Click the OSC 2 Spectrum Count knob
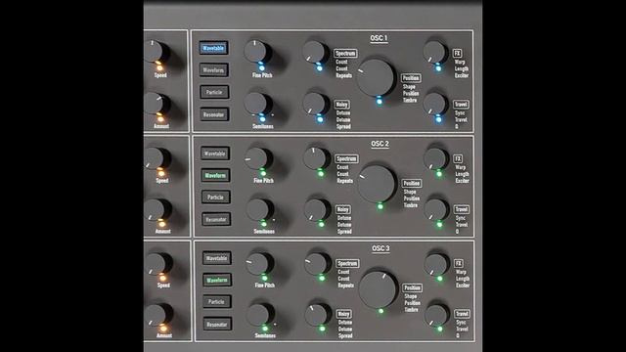The width and height of the screenshot is (626, 352). tap(316, 158)
